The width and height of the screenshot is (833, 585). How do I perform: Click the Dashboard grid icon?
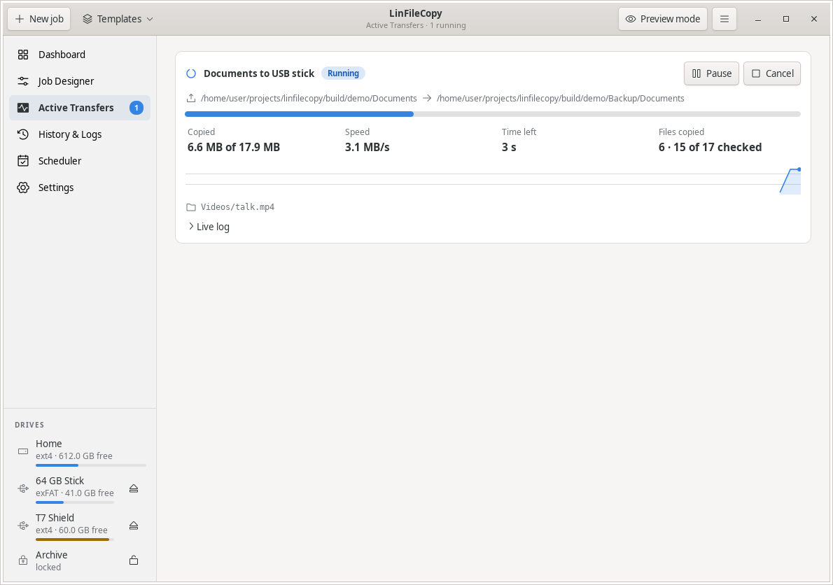tap(23, 55)
